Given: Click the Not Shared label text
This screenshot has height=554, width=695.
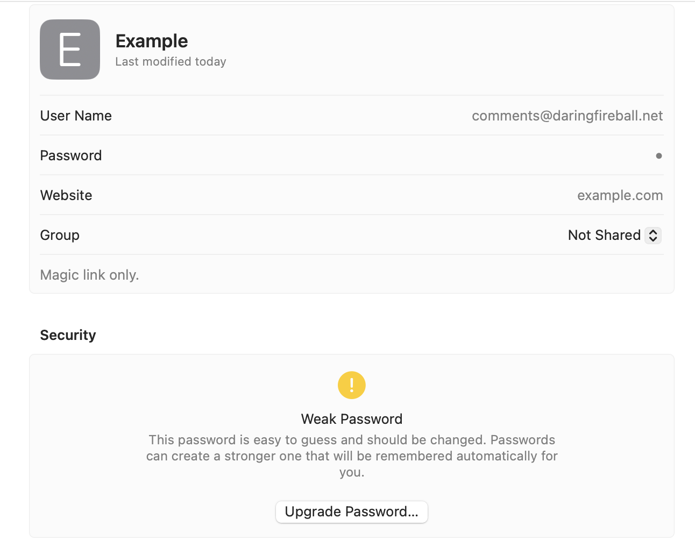Looking at the screenshot, I should pos(604,235).
